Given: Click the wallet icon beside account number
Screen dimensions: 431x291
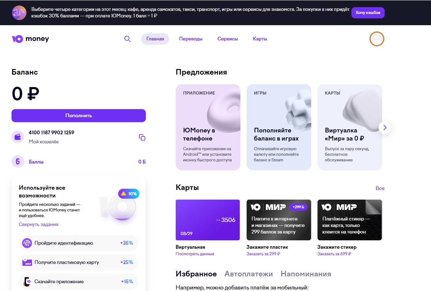Looking at the screenshot, I should point(18,137).
